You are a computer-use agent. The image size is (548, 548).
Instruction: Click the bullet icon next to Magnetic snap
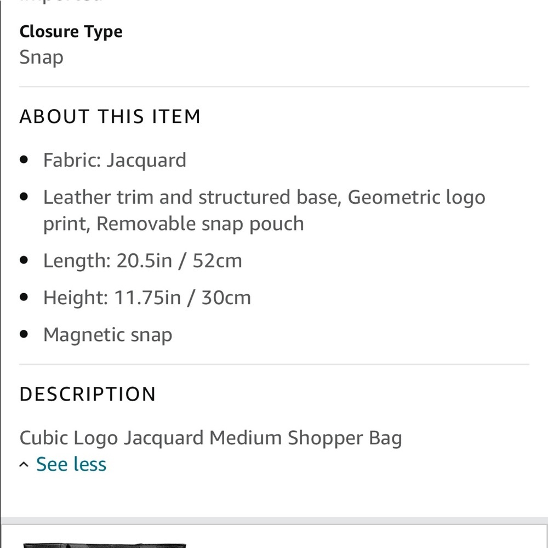tap(23, 333)
